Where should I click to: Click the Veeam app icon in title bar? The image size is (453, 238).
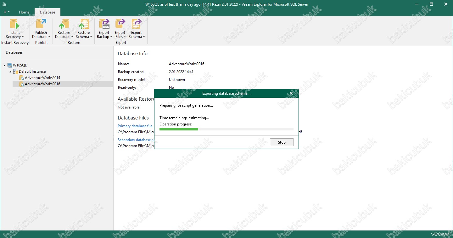point(4,4)
